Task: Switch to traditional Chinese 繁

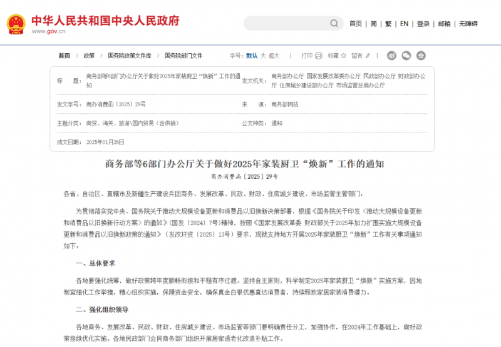Action: 388,24
